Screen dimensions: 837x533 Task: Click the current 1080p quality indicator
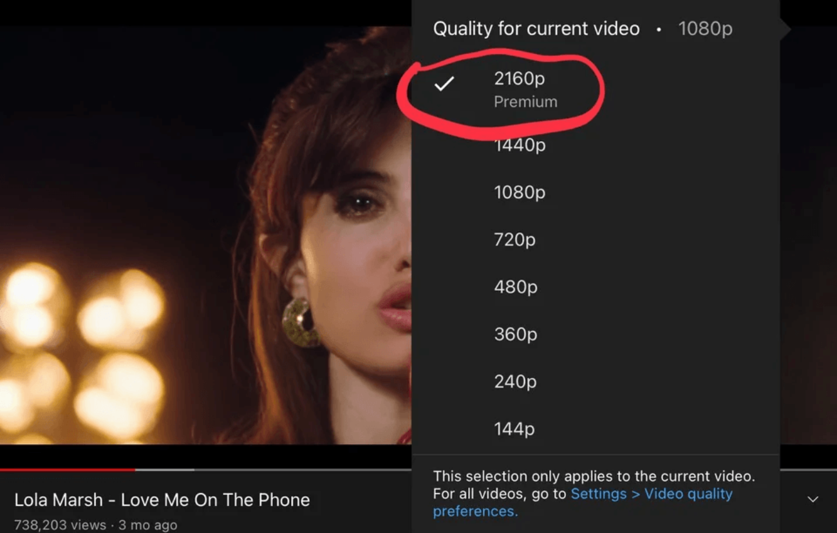click(x=706, y=28)
